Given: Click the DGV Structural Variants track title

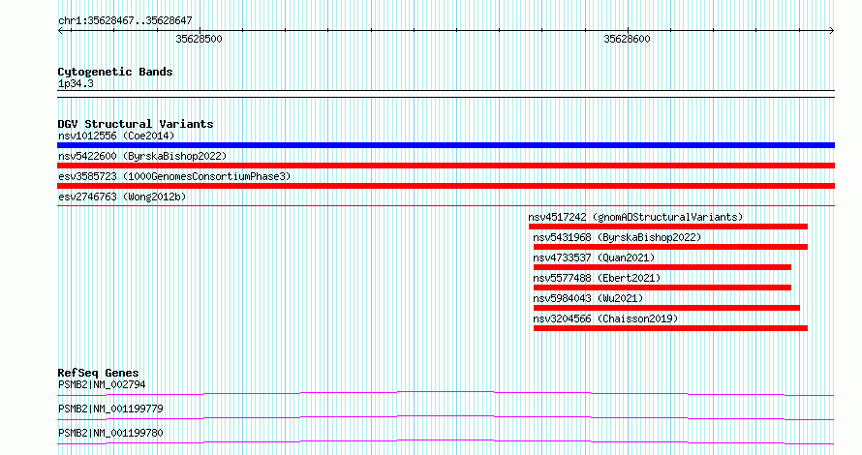Looking at the screenshot, I should (x=136, y=124).
